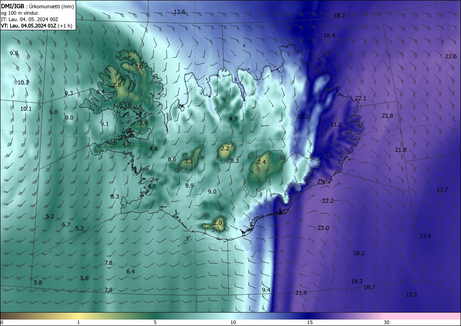Click the 5.3 value on the map
This screenshot has height=326, width=461.
point(79,229)
